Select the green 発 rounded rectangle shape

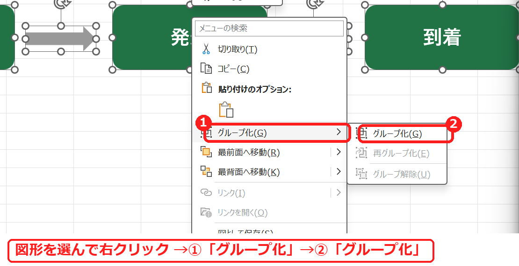[152, 37]
